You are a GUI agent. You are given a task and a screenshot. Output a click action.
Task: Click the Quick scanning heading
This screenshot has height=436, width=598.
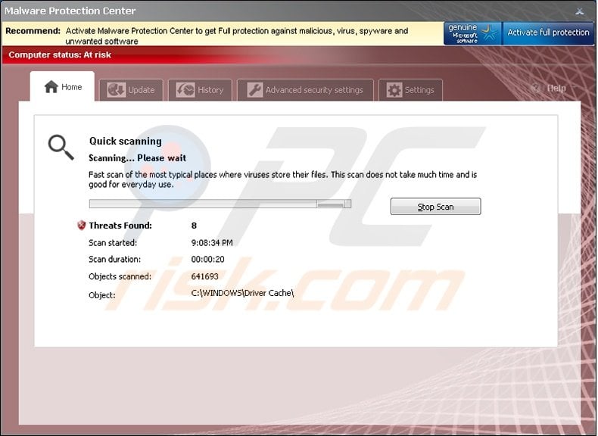pos(126,141)
